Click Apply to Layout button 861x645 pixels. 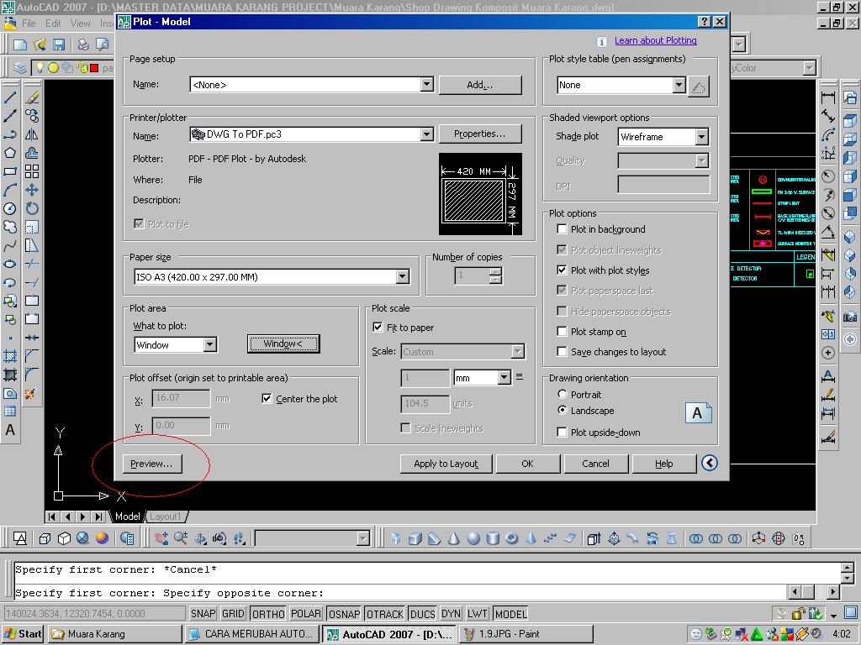pos(446,464)
